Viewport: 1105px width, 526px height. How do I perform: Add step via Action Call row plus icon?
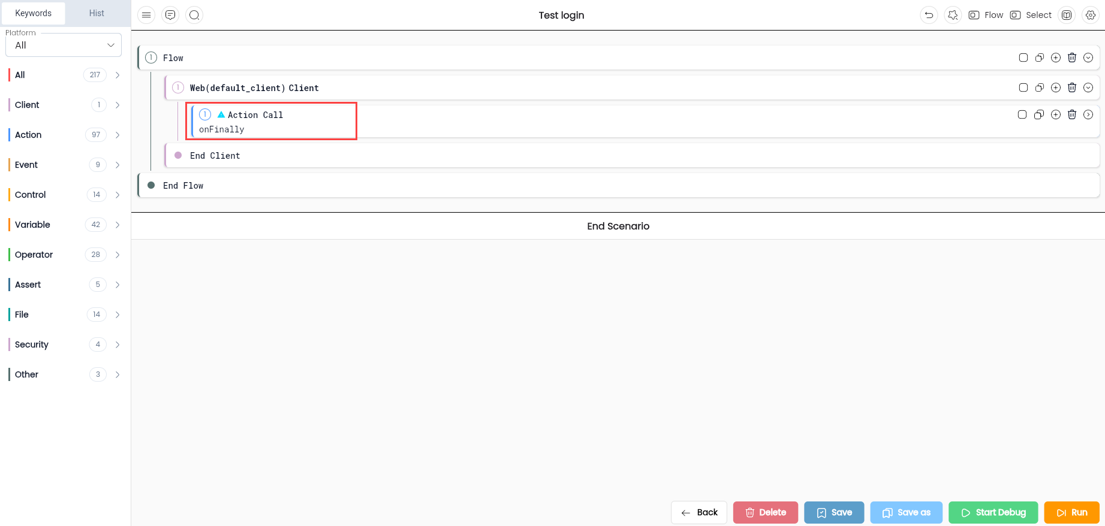point(1056,114)
